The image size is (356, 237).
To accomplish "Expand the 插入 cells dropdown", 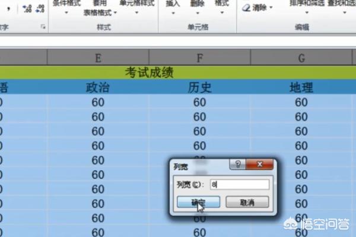I will (x=173, y=11).
